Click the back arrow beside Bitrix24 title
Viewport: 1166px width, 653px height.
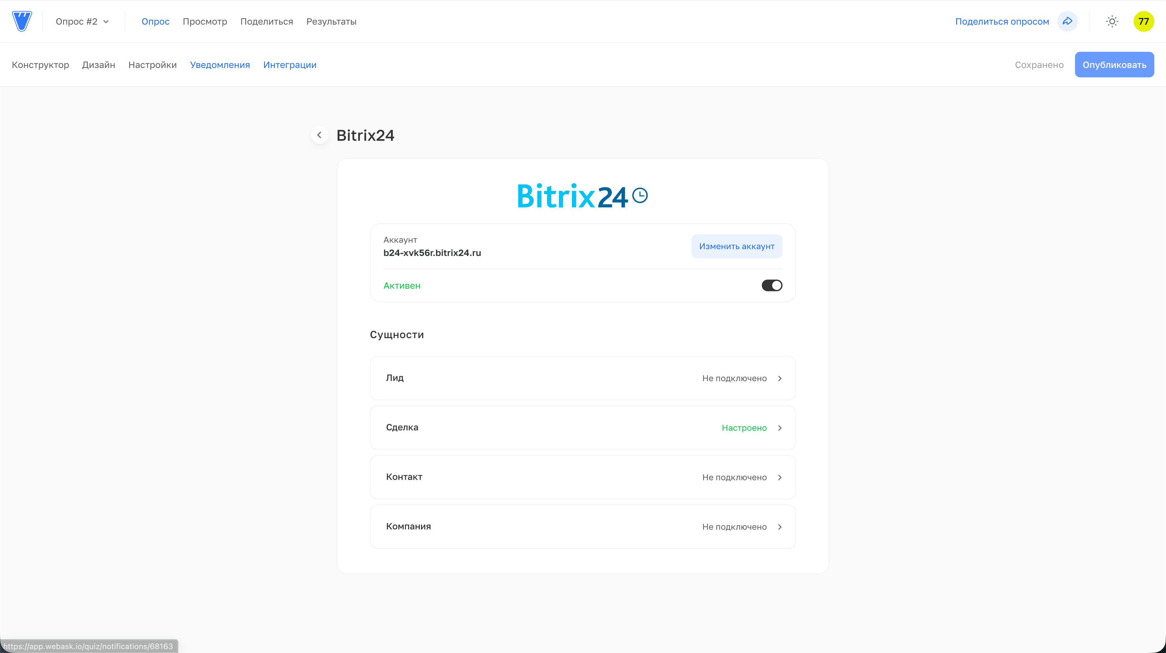tap(319, 135)
